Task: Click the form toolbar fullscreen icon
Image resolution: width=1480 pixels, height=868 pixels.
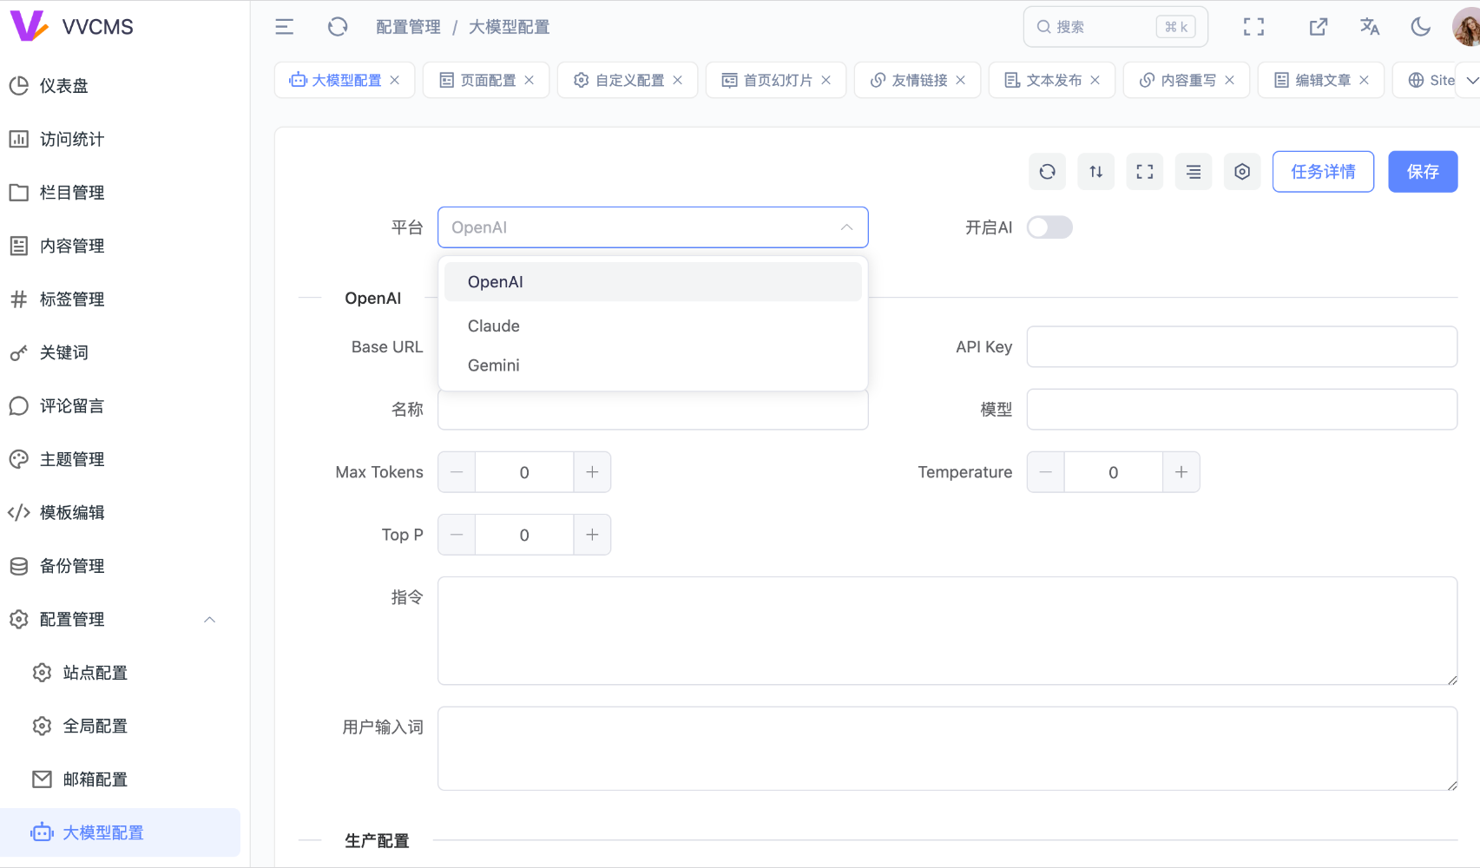Action: pos(1145,172)
